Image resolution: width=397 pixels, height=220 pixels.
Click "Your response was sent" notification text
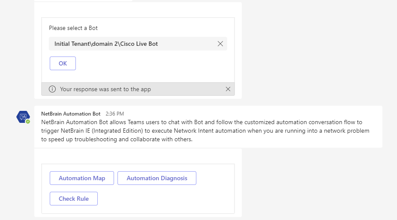(x=105, y=89)
